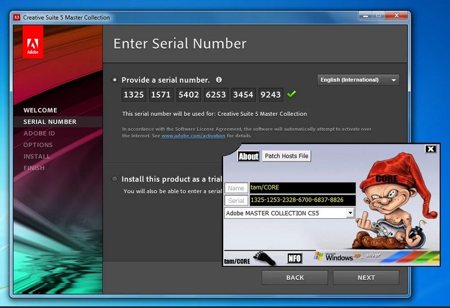450x308 pixels.
Task: Close the Creative Suite 5 installer window
Action: coord(396,16)
